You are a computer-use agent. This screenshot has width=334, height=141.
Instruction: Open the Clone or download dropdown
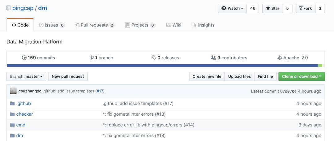click(302, 77)
